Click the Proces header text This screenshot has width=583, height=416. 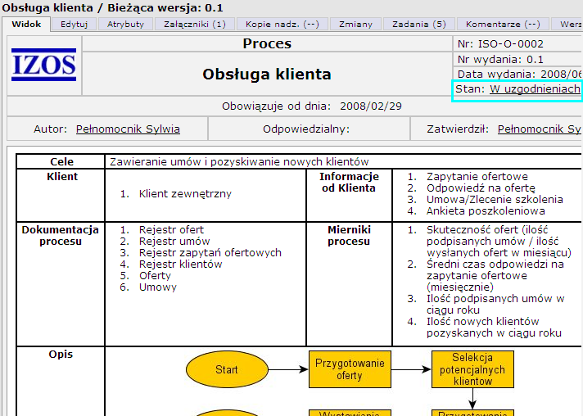point(267,44)
